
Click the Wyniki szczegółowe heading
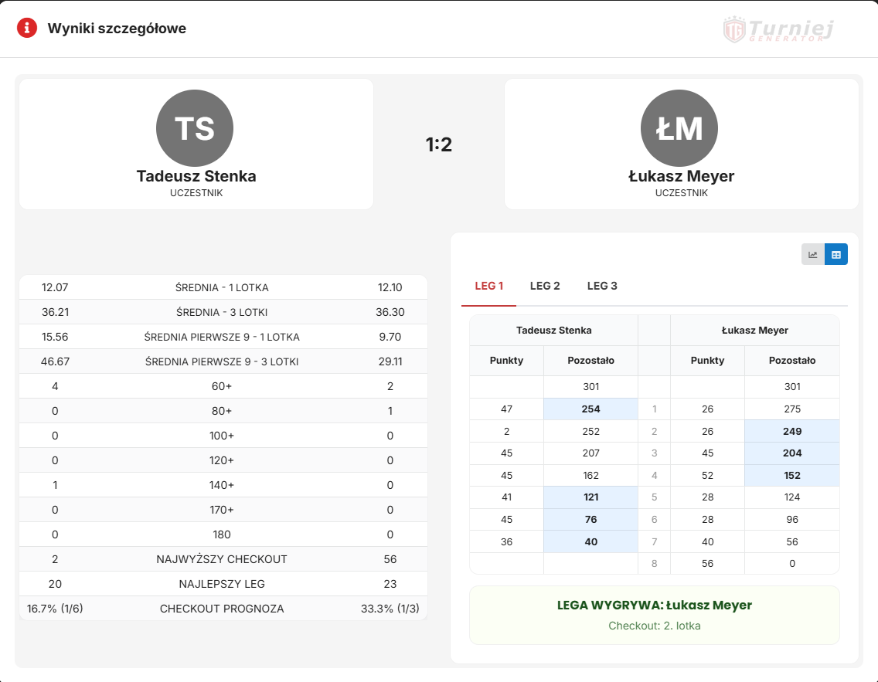pyautogui.click(x=117, y=29)
